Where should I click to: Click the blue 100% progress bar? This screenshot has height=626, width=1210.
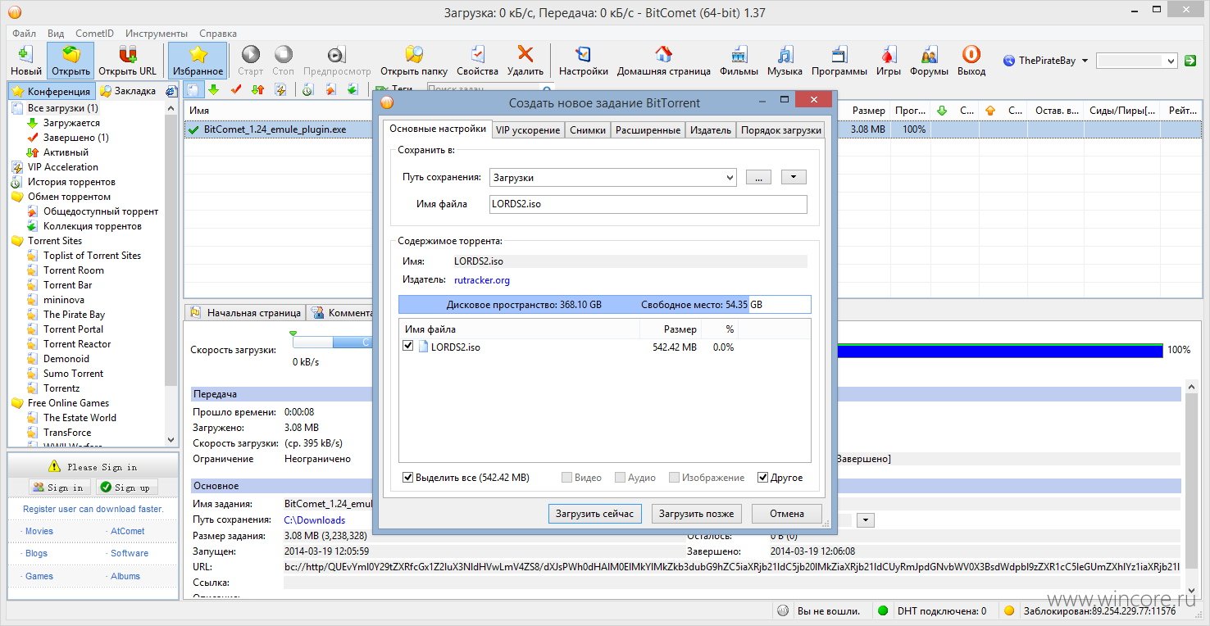pyautogui.click(x=998, y=351)
